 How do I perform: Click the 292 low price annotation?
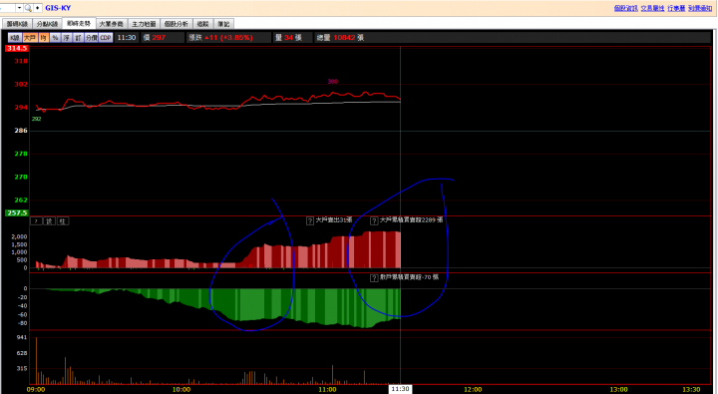[36, 119]
